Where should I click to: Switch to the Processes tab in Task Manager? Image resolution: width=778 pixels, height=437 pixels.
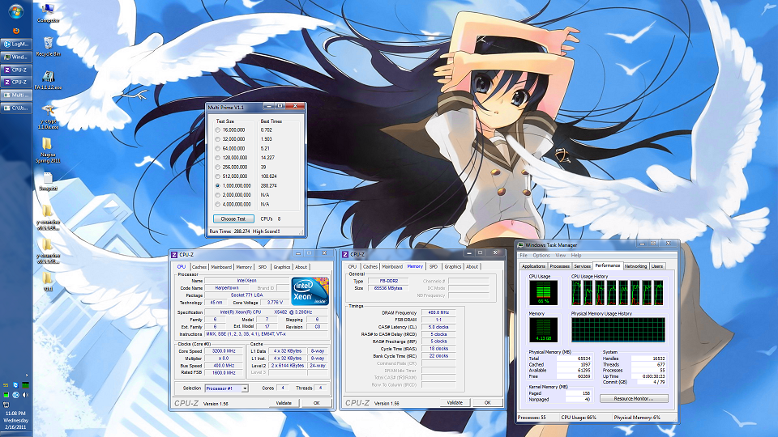click(559, 265)
